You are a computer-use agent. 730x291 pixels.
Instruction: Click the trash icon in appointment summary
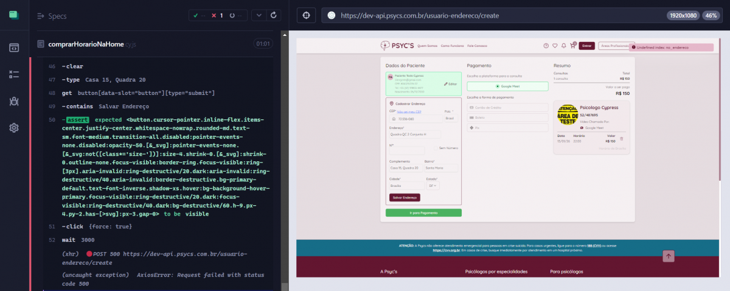coord(621,139)
